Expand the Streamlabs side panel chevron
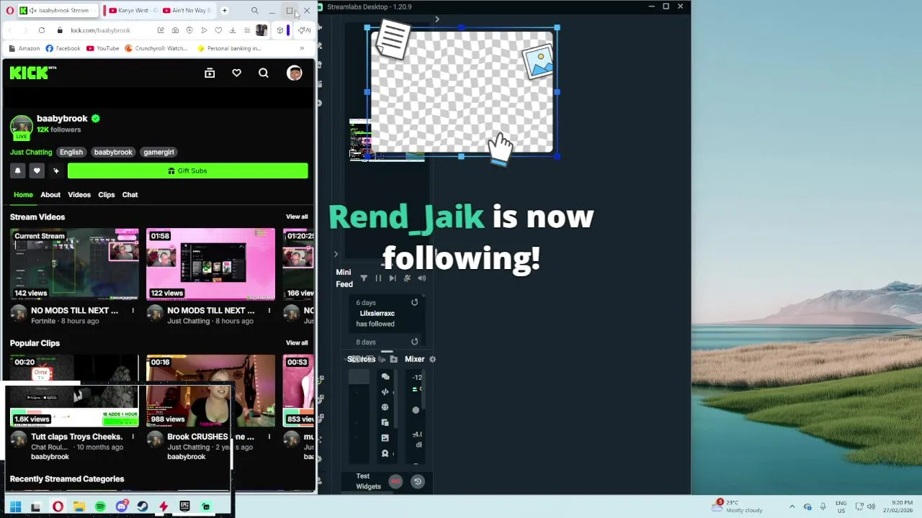This screenshot has width=922, height=518. 336,254
